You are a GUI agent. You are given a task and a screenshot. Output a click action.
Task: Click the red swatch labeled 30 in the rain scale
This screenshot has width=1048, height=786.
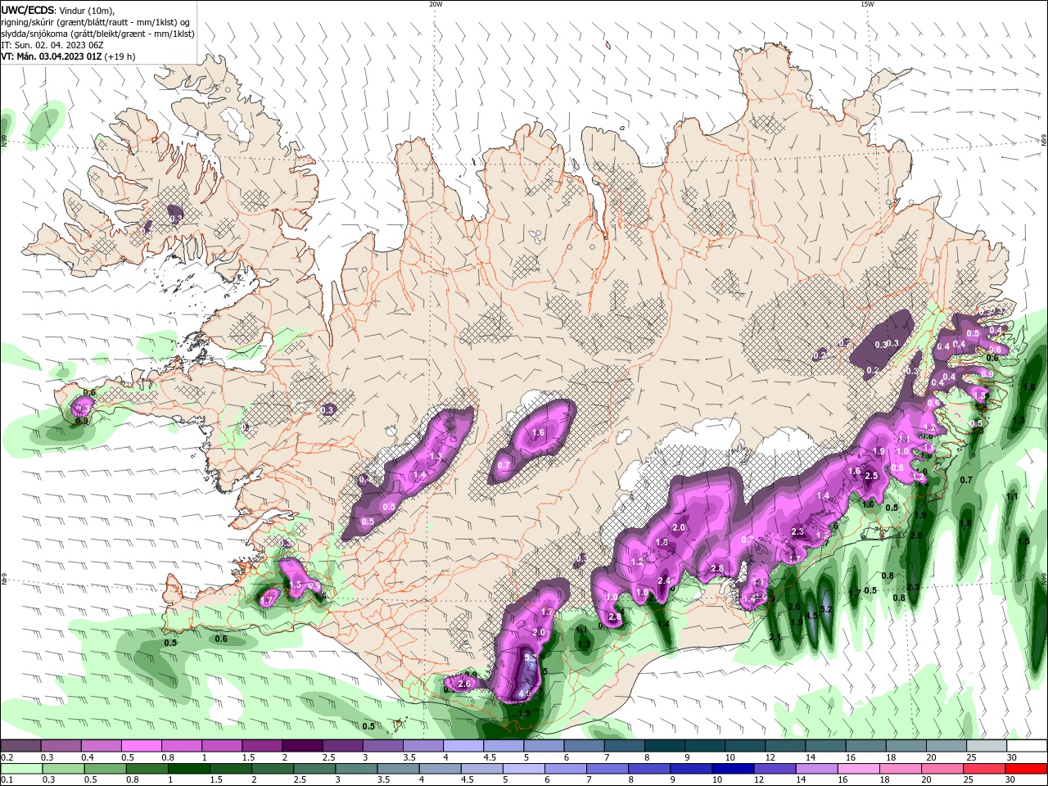(x=1027, y=769)
